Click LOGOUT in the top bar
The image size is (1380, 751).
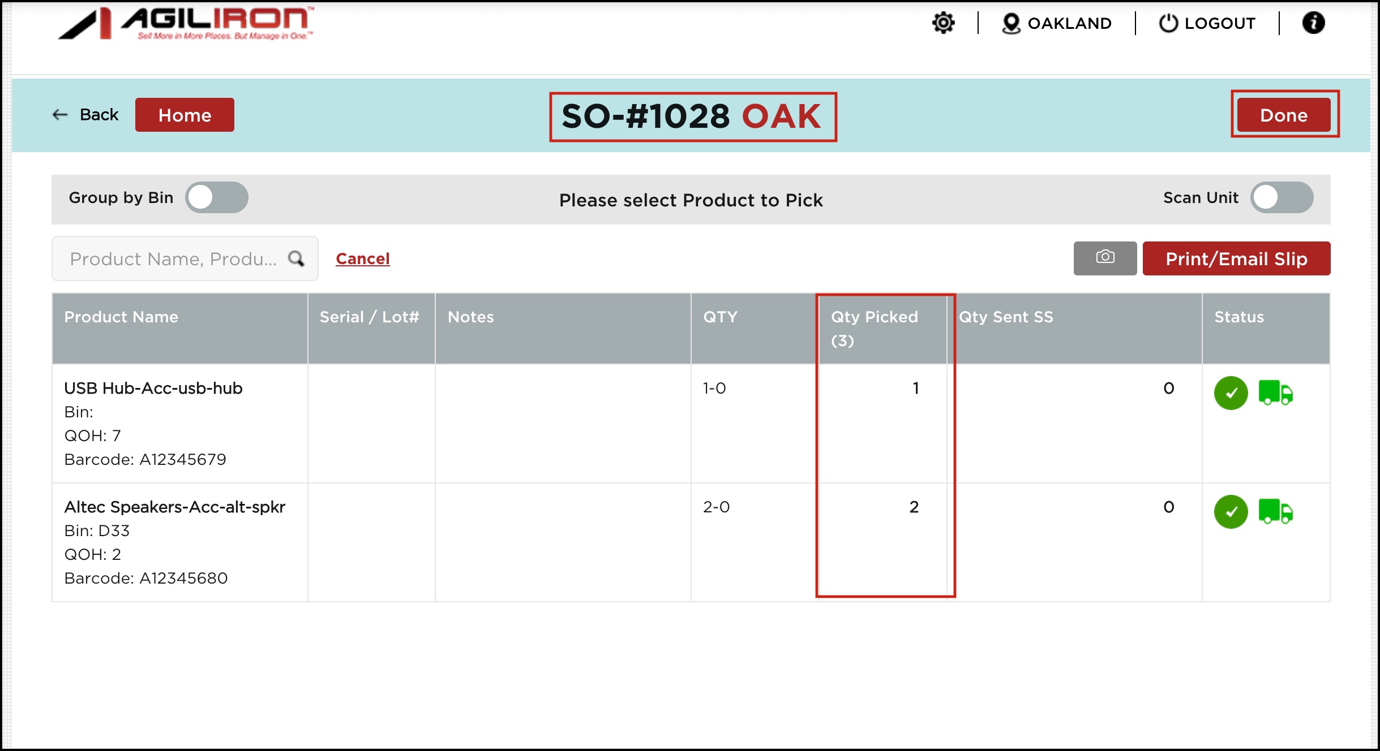(1207, 23)
